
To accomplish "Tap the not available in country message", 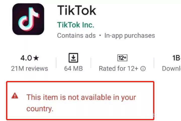I will [x=81, y=103].
